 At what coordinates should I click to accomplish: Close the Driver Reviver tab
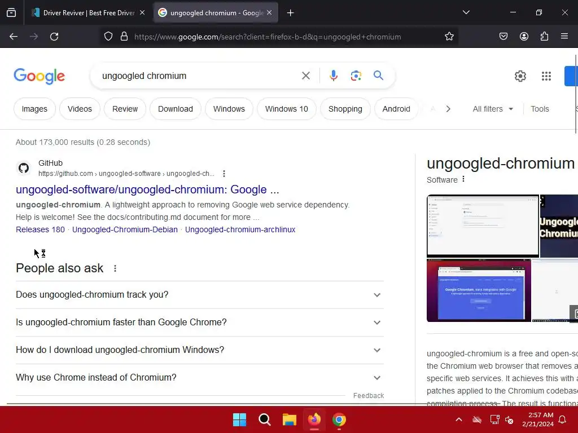pyautogui.click(x=142, y=12)
